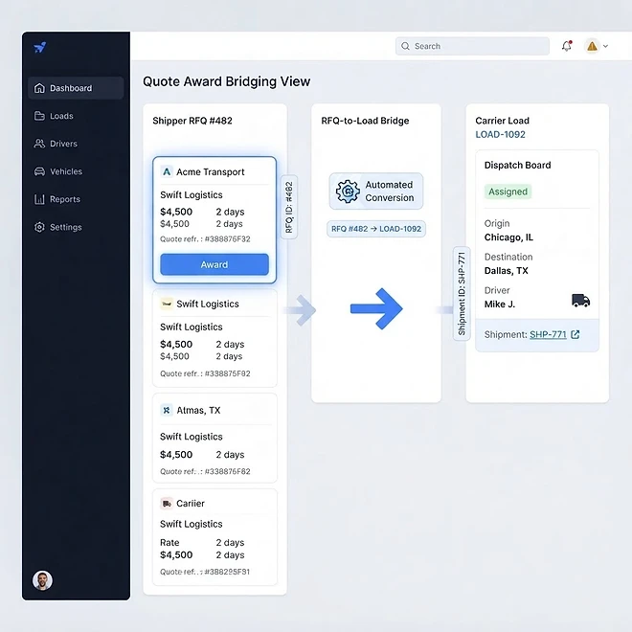Screen dimensions: 632x632
Task: Open the user avatar in the sidebar
Action: tap(42, 580)
